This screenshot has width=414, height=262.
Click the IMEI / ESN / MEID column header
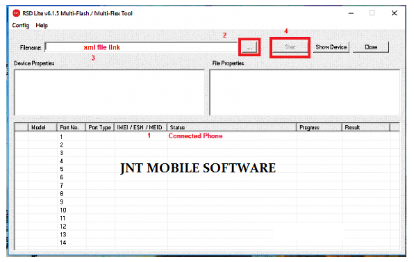[140, 127]
